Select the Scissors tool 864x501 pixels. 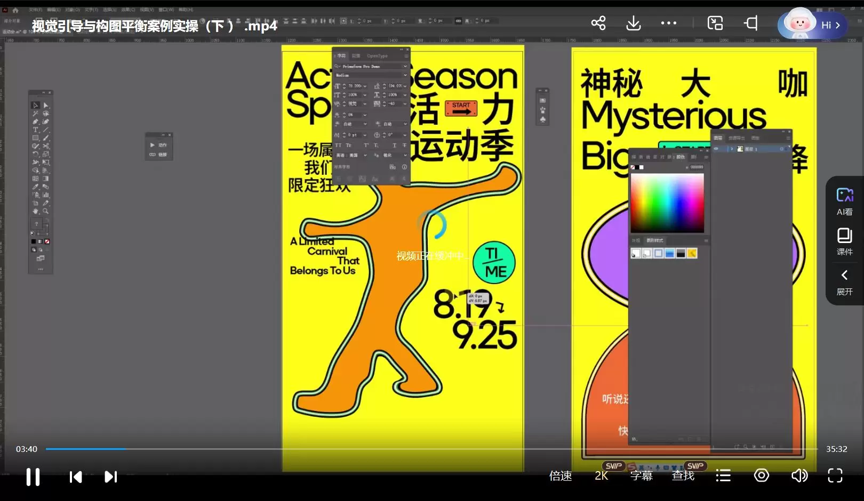46,146
